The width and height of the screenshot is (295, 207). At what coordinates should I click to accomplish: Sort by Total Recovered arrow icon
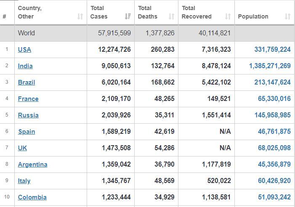(x=228, y=16)
